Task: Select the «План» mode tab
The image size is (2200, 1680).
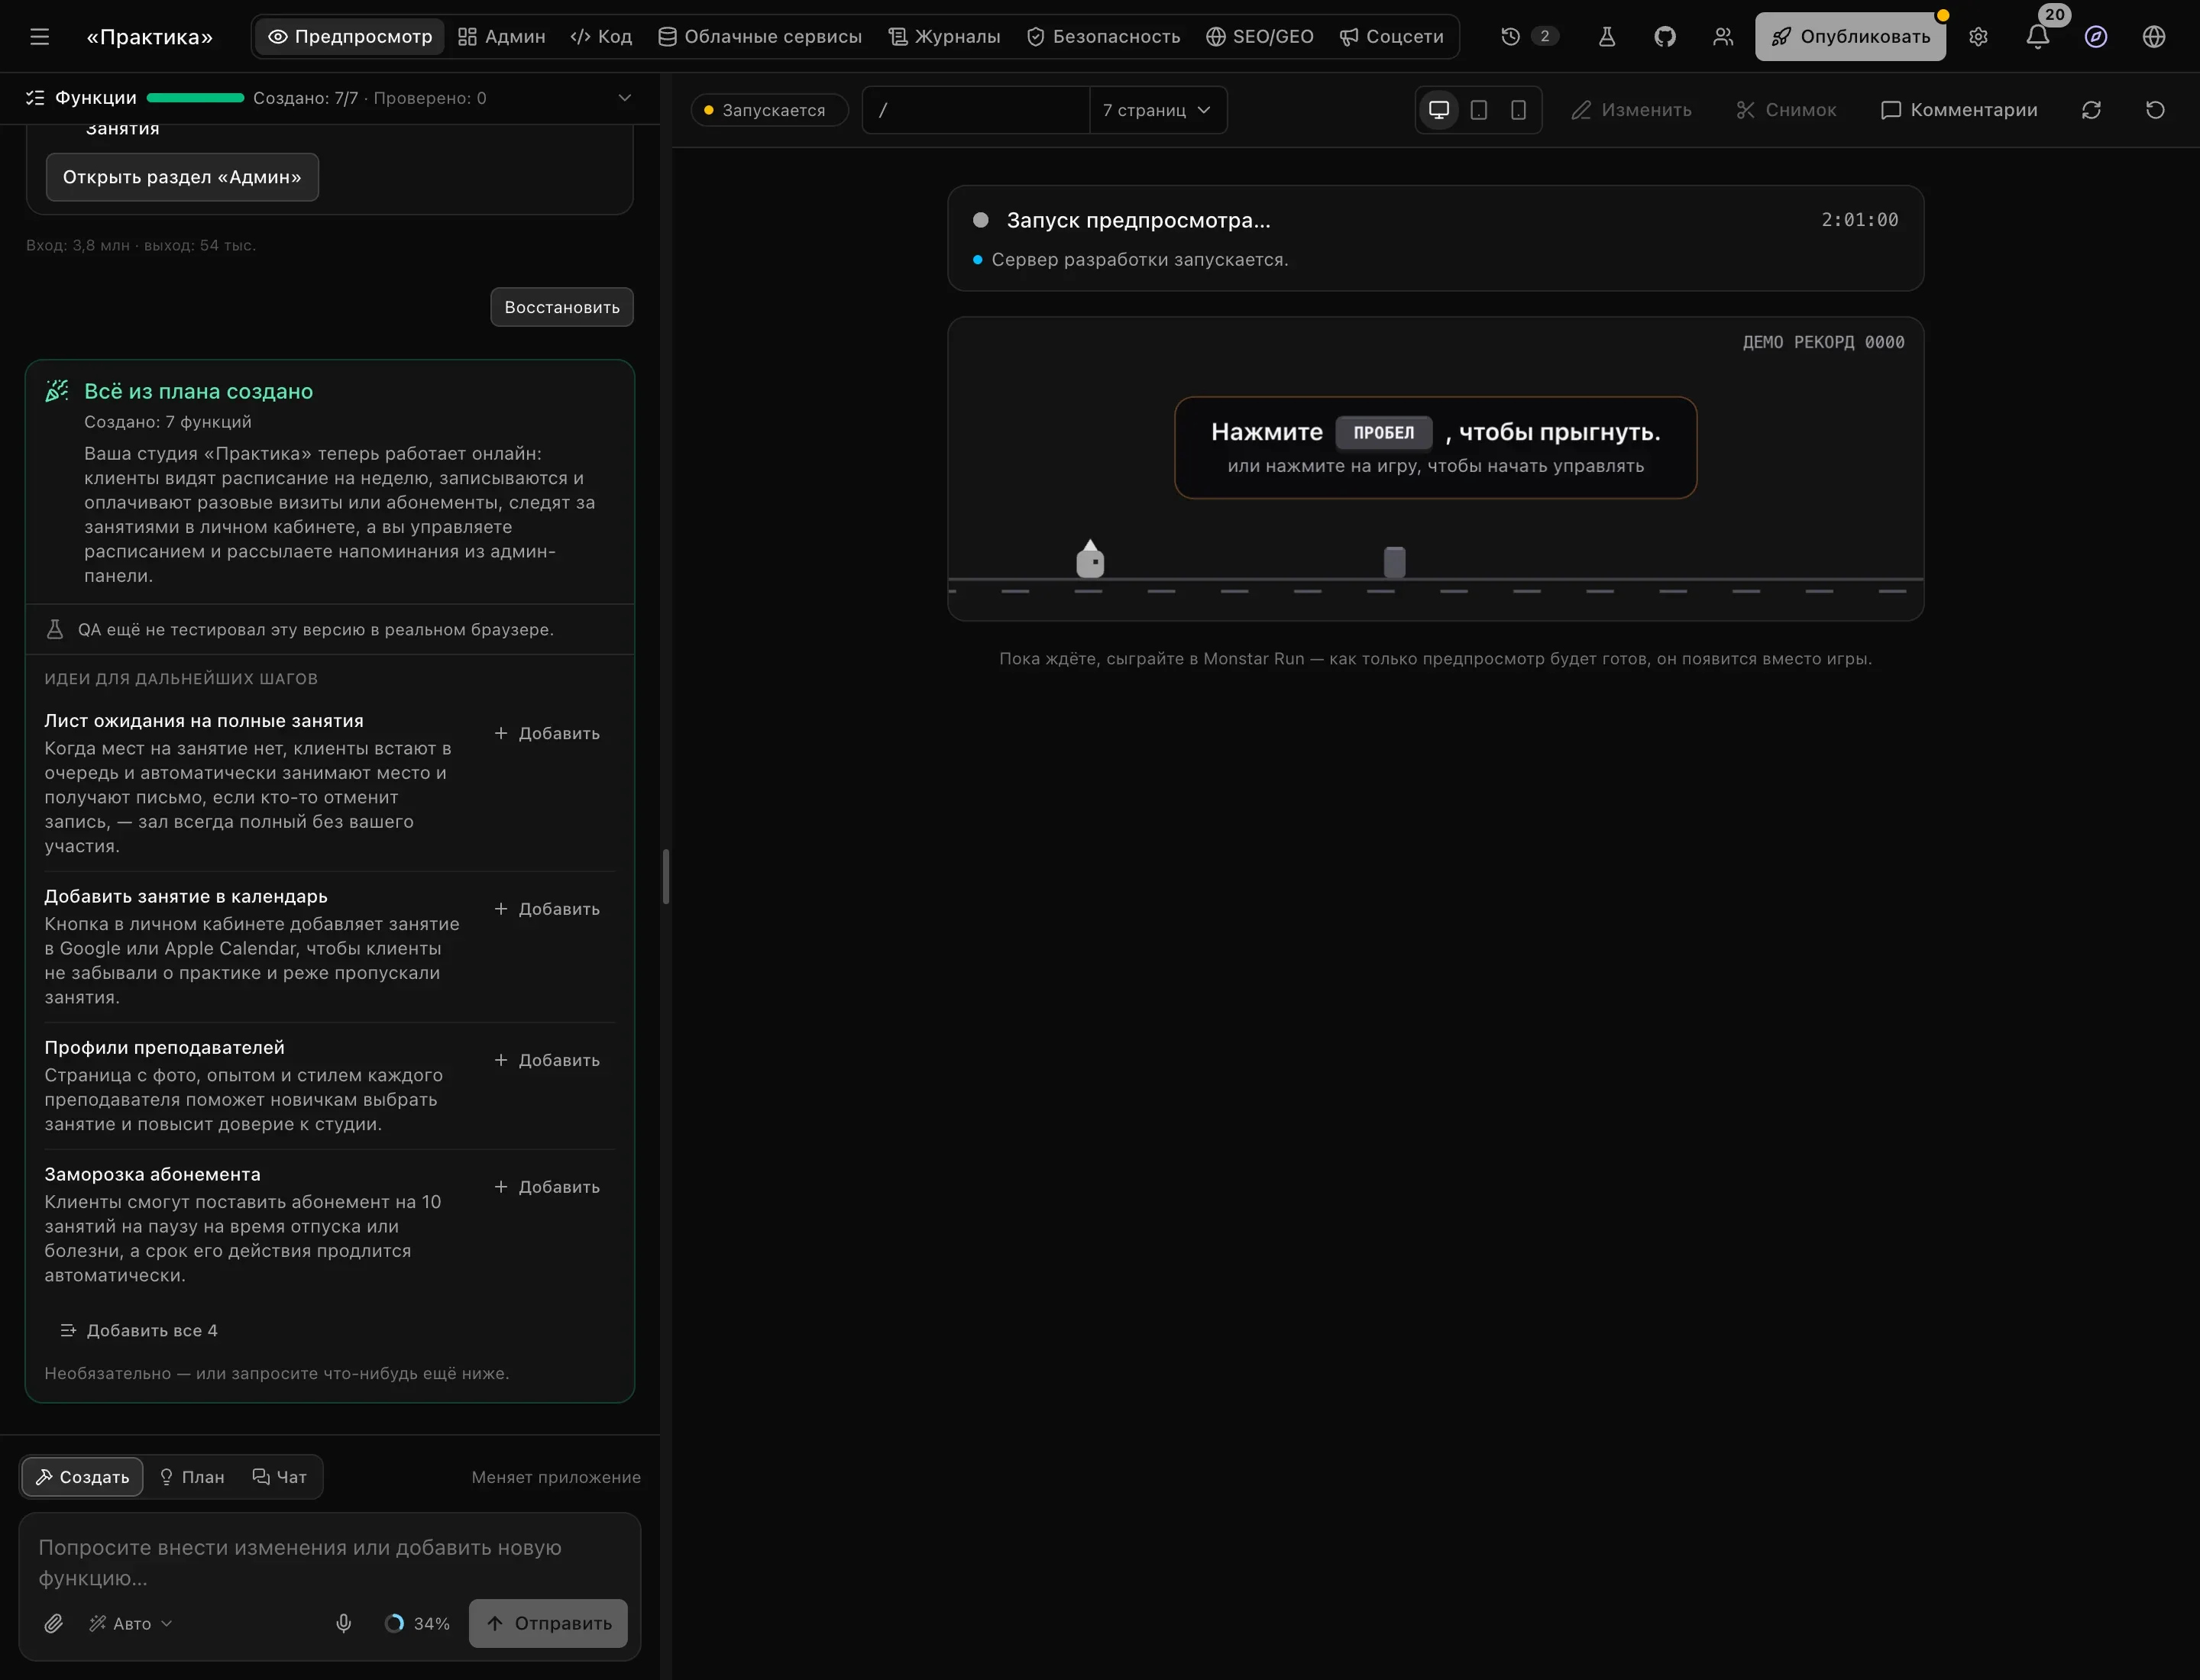Action: pos(192,1477)
